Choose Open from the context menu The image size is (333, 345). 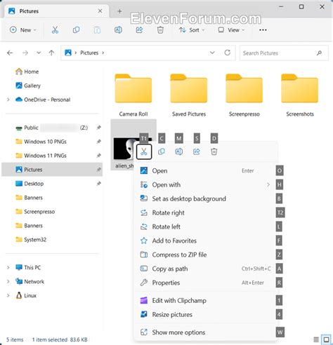coord(205,171)
